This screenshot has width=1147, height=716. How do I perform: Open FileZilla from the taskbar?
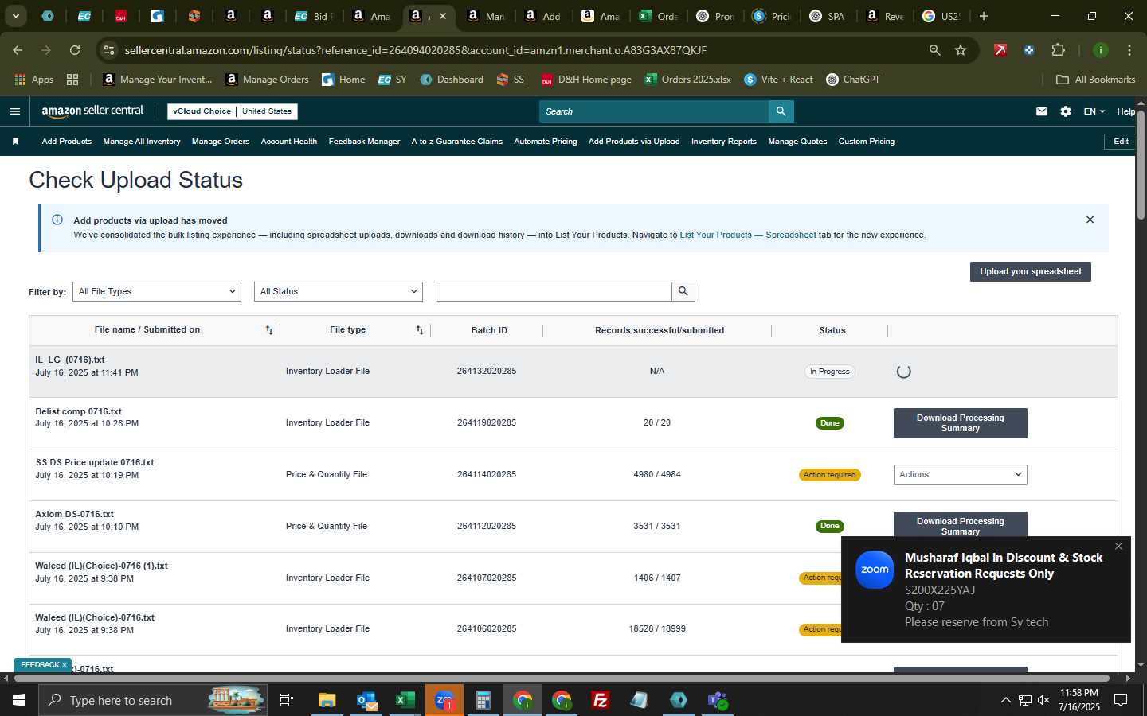tap(601, 700)
